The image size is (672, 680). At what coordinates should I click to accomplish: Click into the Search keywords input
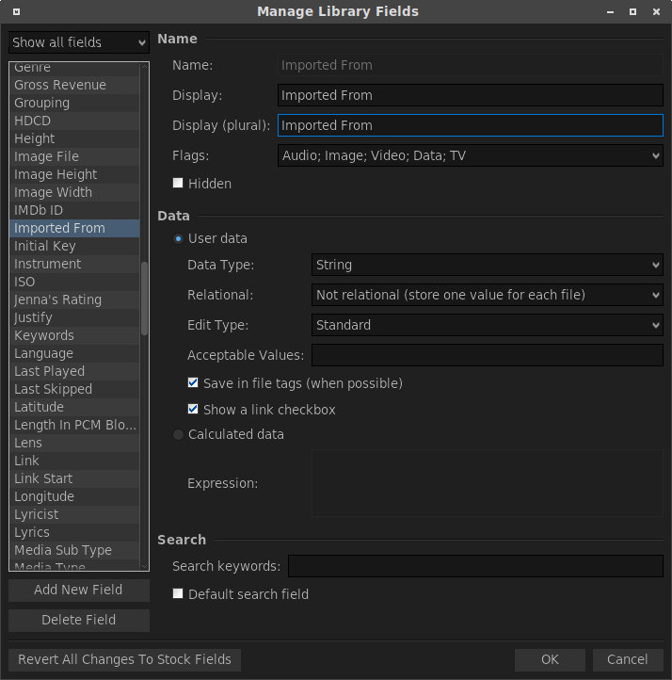(x=474, y=566)
